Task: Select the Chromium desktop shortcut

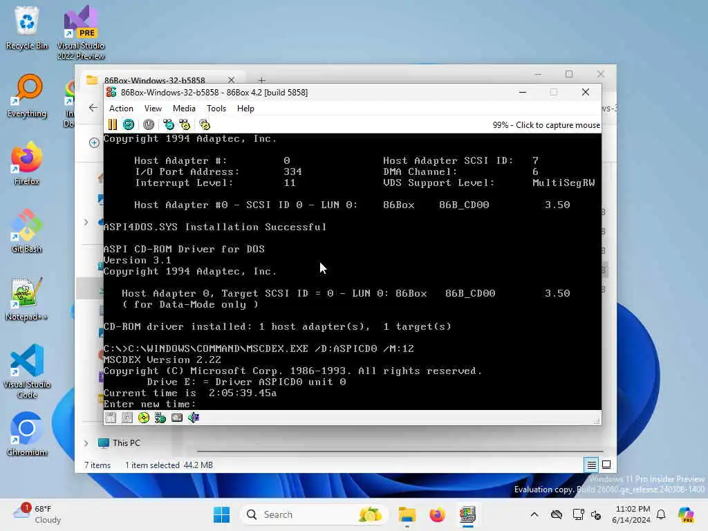Action: coord(27,434)
